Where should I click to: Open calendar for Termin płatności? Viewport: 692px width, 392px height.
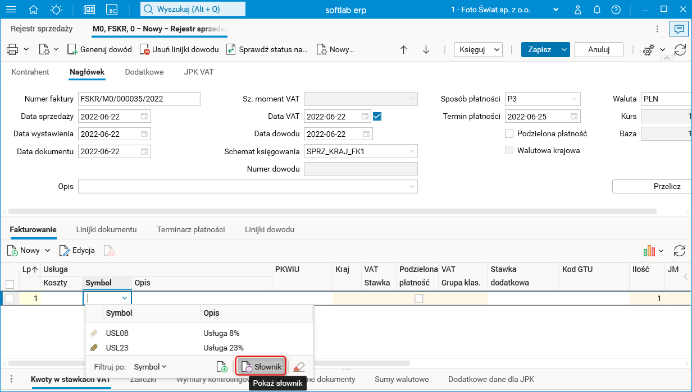point(574,117)
